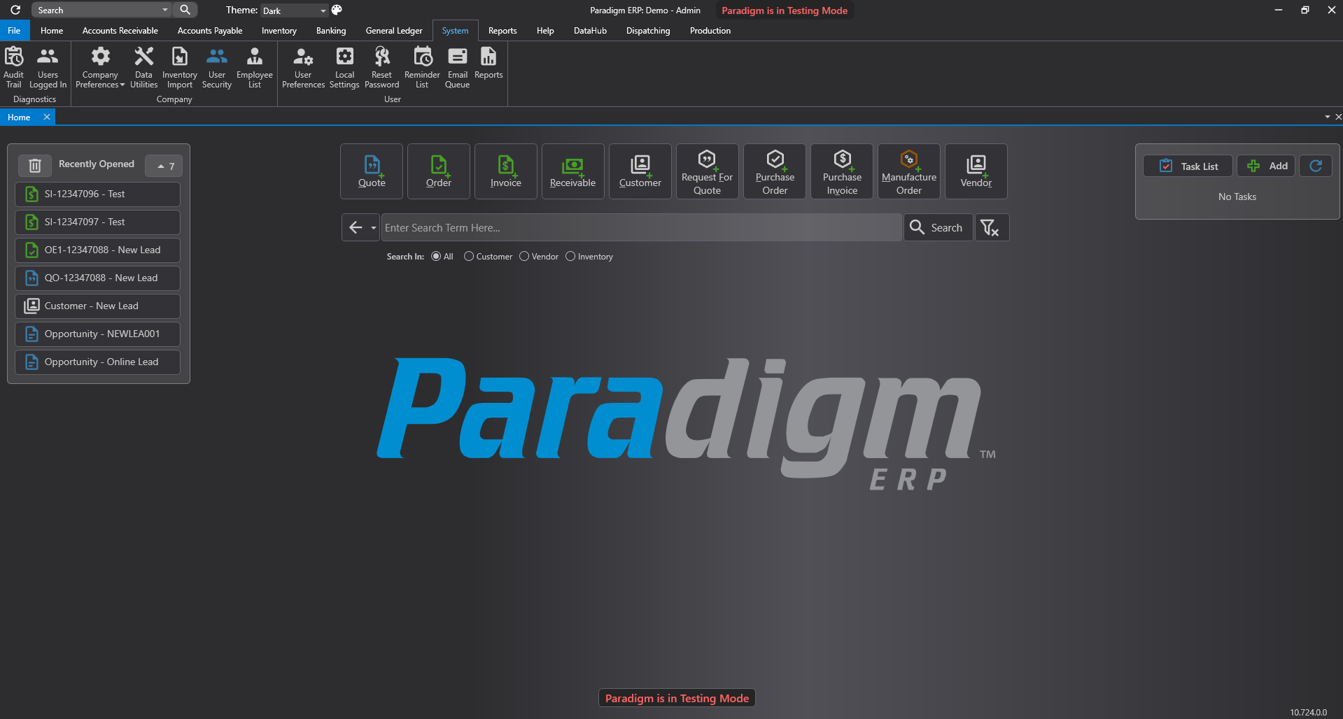
Task: Click the theme palette icon
Action: pos(337,10)
